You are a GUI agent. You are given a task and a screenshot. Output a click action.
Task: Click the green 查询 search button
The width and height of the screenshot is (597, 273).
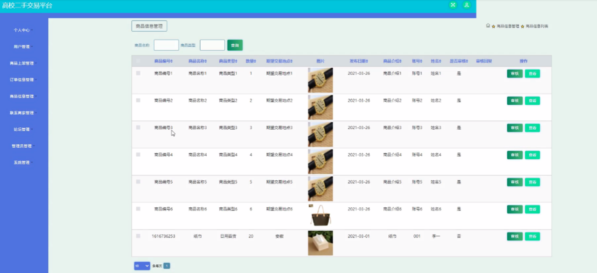235,45
